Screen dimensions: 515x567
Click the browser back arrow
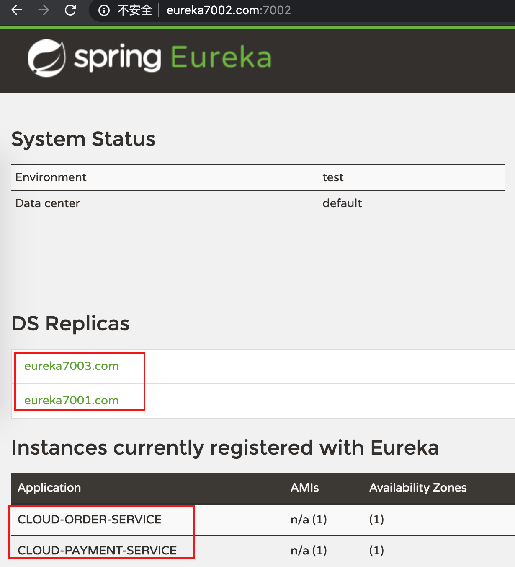[17, 10]
